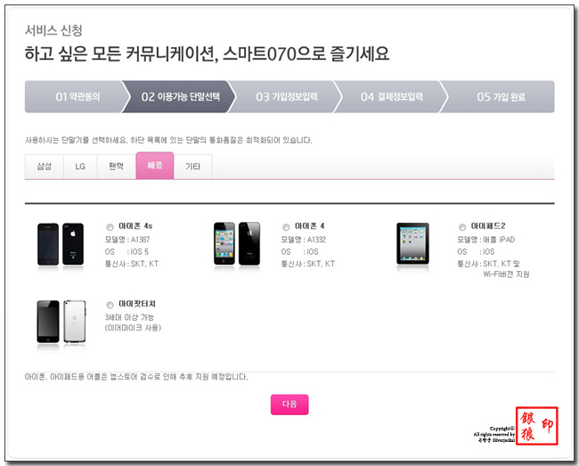Open the 삼성 manufacturer tab
The width and height of the screenshot is (579, 466).
click(x=45, y=167)
